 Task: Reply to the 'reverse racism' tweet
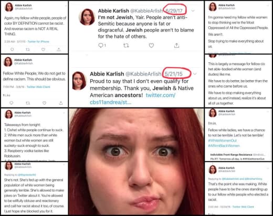coord(12,49)
